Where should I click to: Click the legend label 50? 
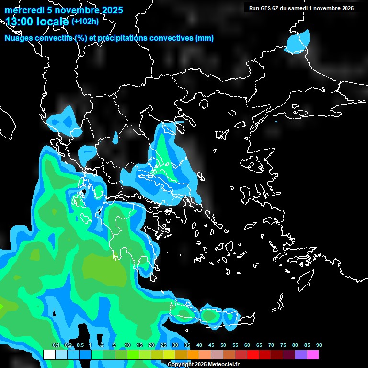click(x=223, y=345)
